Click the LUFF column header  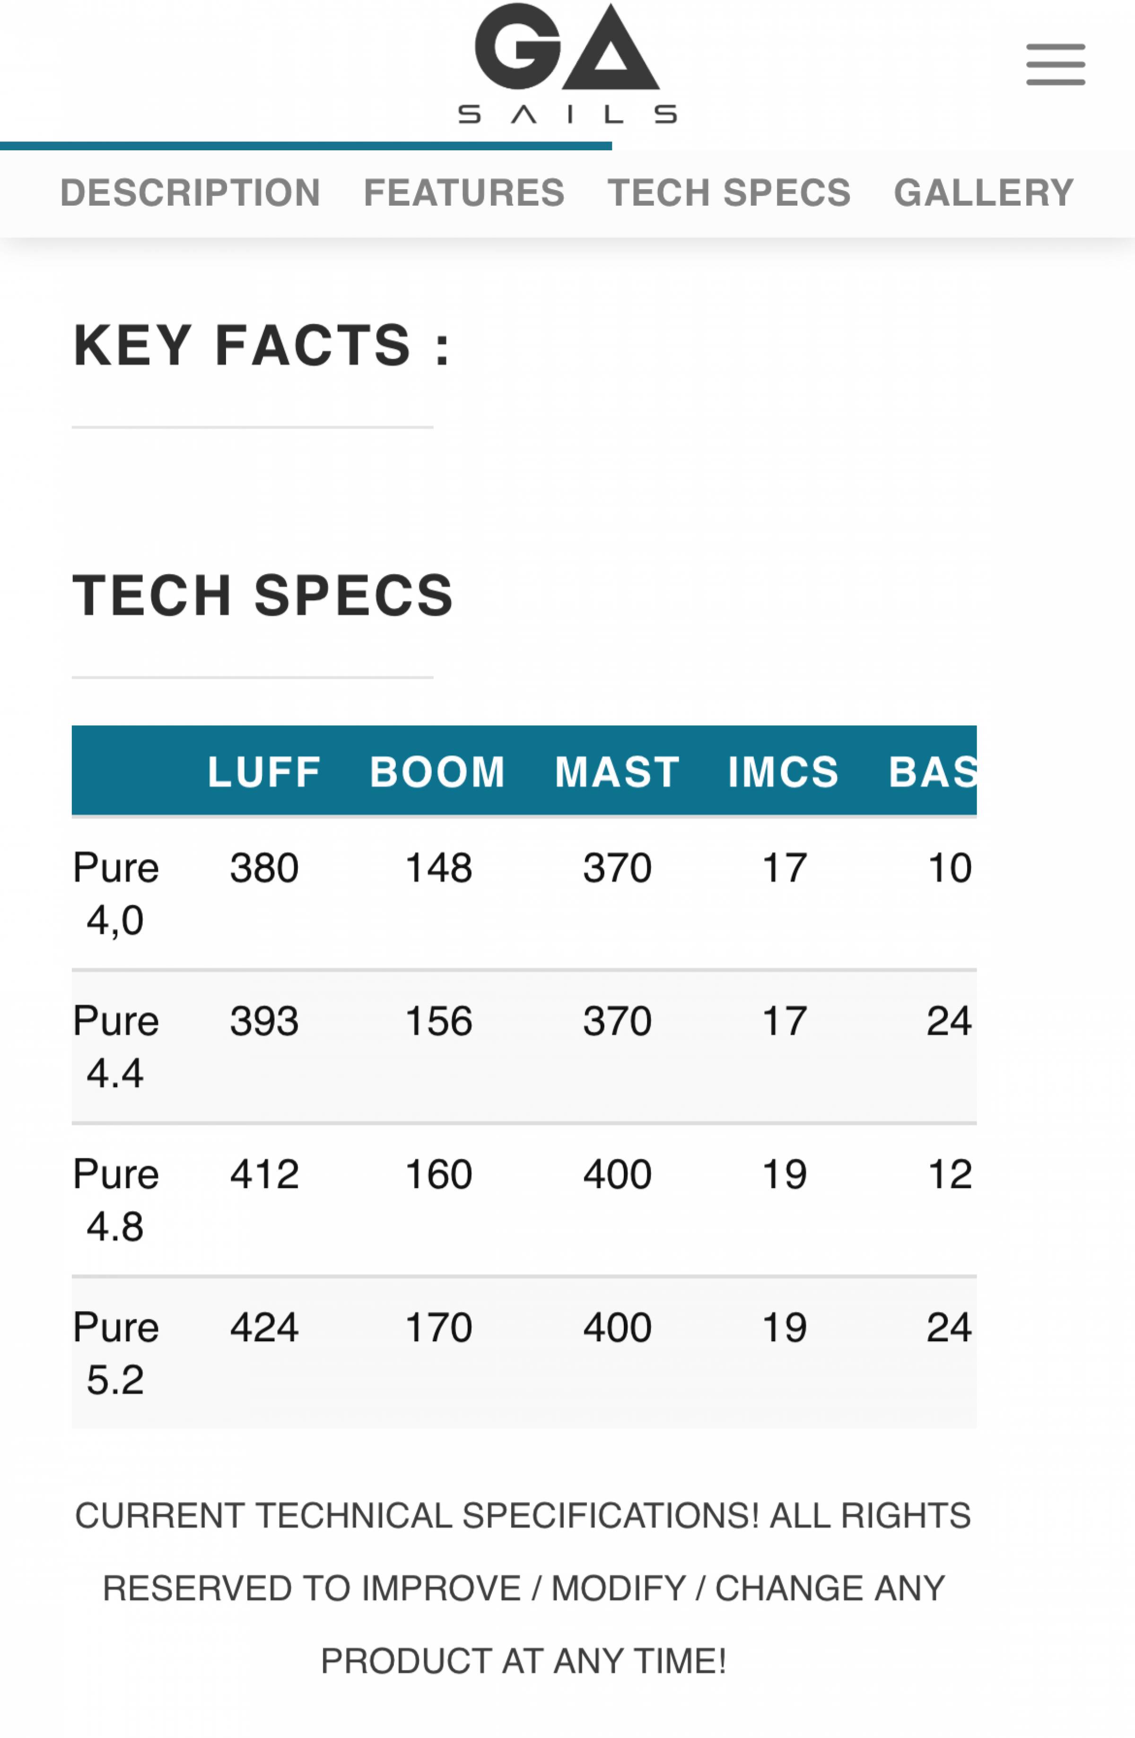pos(264,771)
